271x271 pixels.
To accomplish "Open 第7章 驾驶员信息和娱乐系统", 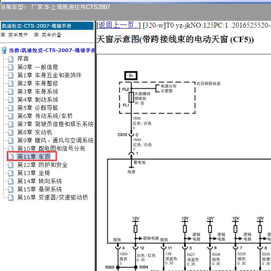I will (55, 124).
